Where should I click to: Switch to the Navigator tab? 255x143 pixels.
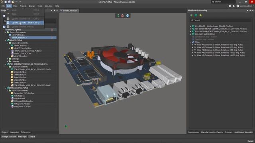click(x=14, y=132)
